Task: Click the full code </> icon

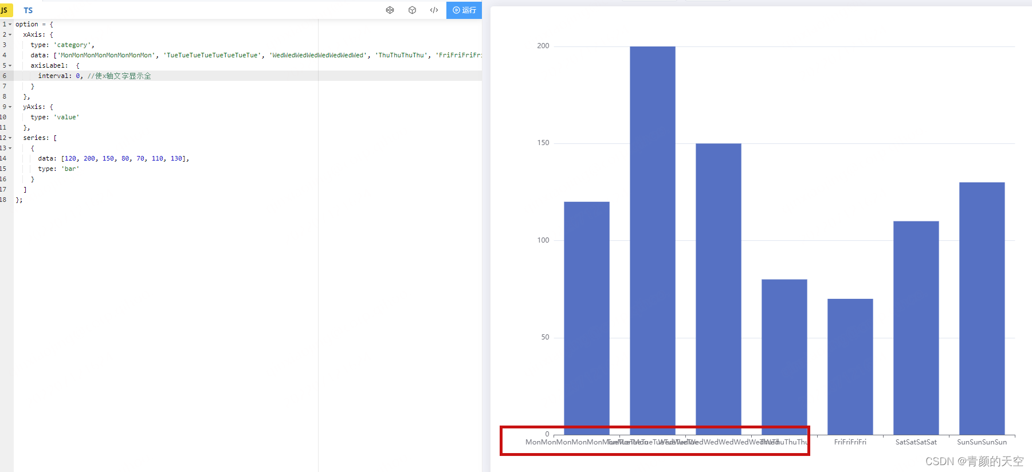Action: [x=434, y=10]
